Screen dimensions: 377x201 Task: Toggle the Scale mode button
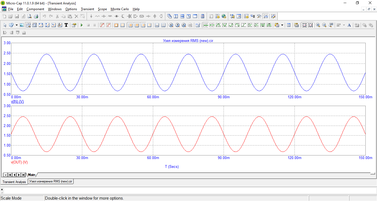tap(28, 25)
